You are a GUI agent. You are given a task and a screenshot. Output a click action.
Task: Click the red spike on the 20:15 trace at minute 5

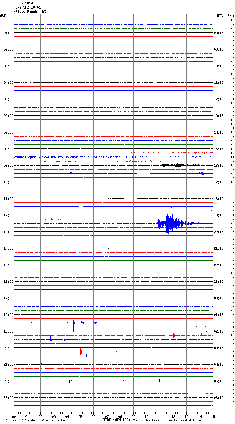click(x=81, y=352)
